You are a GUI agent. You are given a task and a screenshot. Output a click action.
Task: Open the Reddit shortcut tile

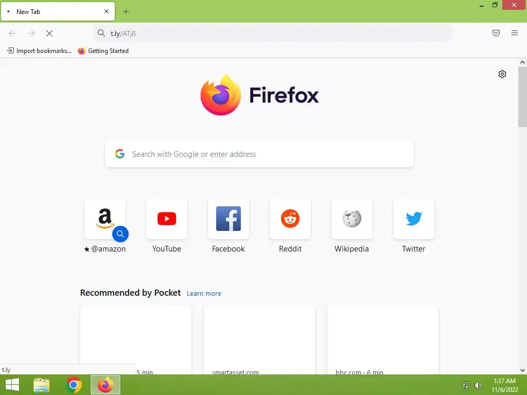290,219
